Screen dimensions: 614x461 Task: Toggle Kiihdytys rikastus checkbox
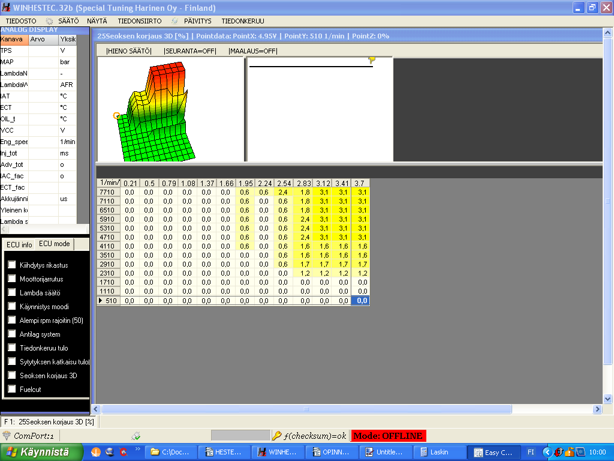point(12,265)
